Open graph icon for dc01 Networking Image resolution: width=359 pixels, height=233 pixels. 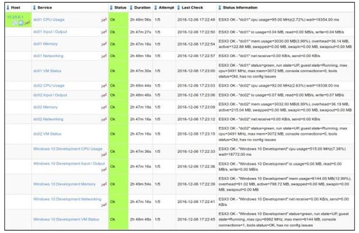tap(104, 56)
